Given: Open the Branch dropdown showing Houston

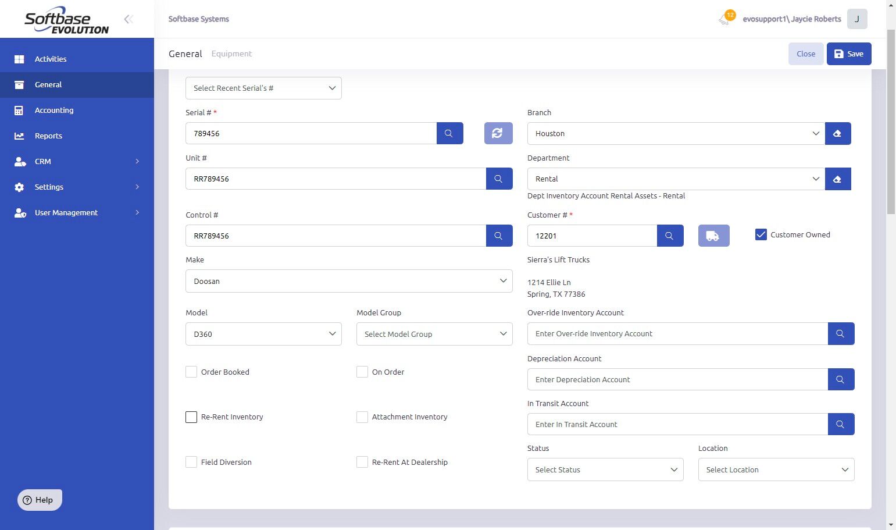Looking at the screenshot, I should click(676, 133).
